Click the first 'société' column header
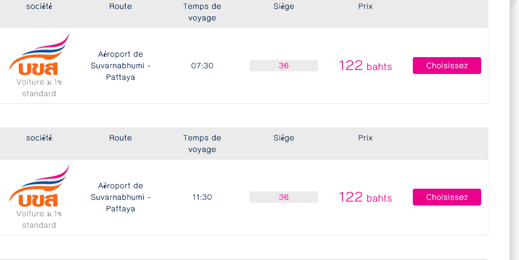The width and height of the screenshot is (519, 260). click(x=39, y=7)
